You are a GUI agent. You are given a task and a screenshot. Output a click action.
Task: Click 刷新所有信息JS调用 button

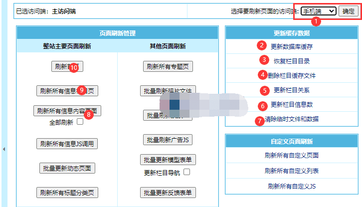point(67,144)
